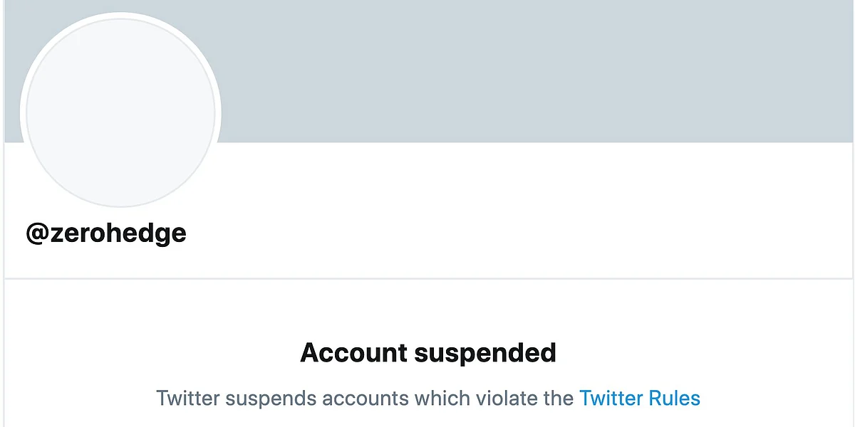Click the first gray "Twitter" word in the sentence
Image resolution: width=855 pixels, height=427 pixels.
click(187, 398)
